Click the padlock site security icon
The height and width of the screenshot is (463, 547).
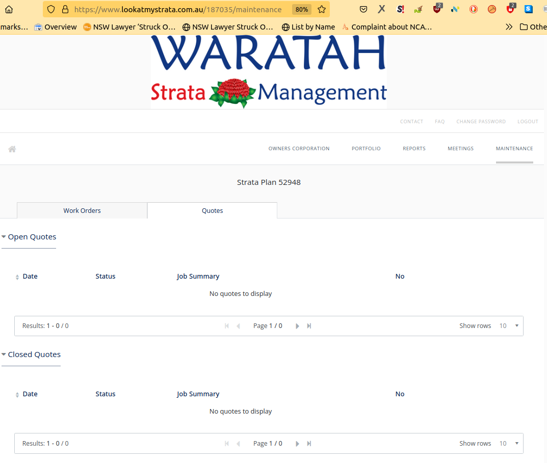pos(65,9)
